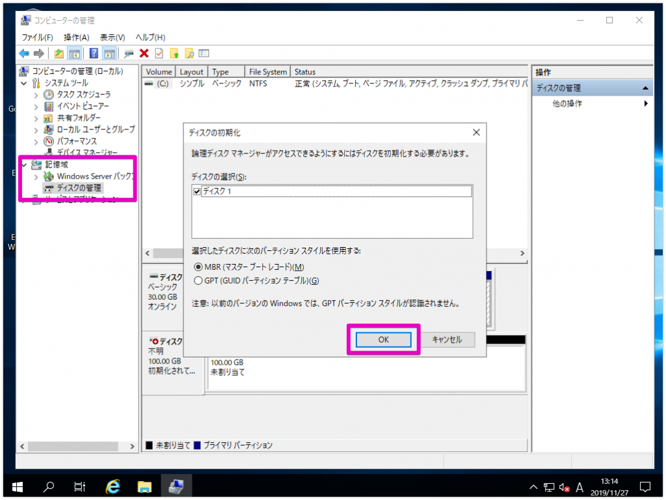Image resolution: width=666 pixels, height=500 pixels.
Task: Open Internet Explorer from the taskbar
Action: point(113,486)
